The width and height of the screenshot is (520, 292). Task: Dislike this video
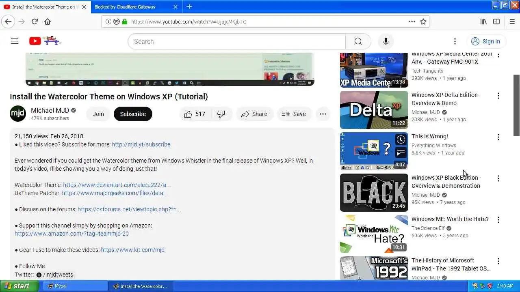pyautogui.click(x=221, y=114)
